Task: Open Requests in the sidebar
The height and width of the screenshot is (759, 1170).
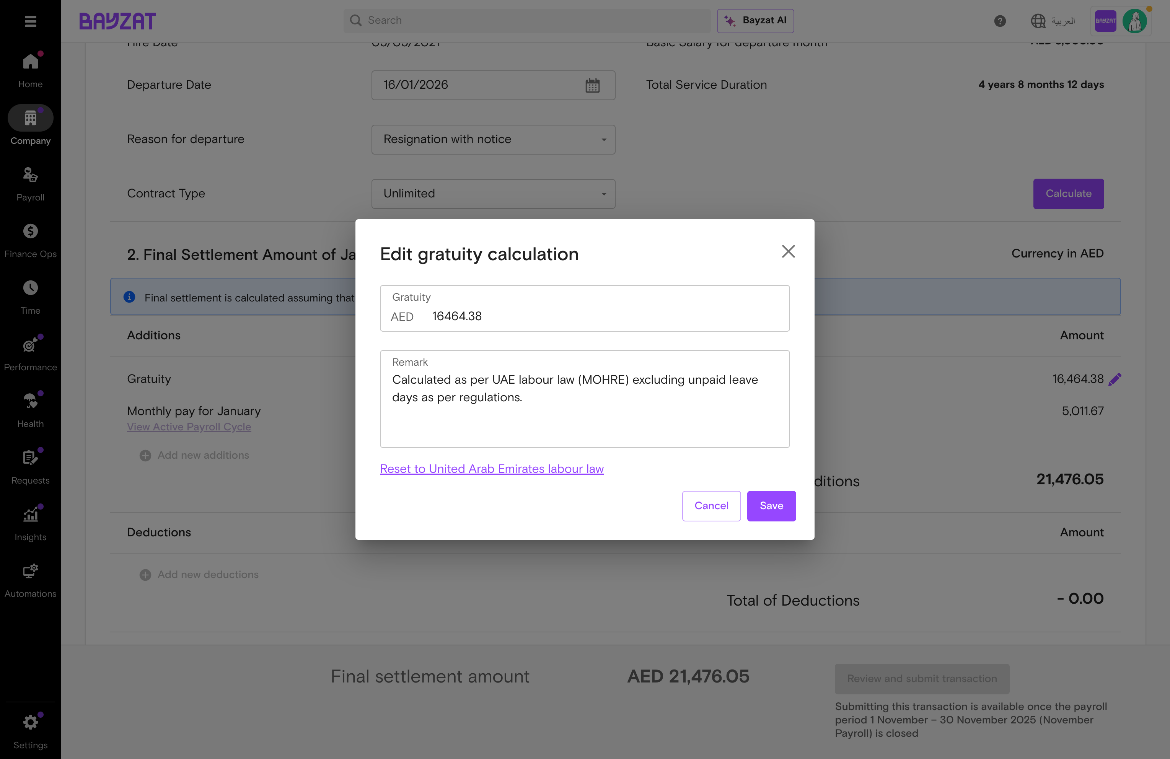Action: tap(31, 466)
